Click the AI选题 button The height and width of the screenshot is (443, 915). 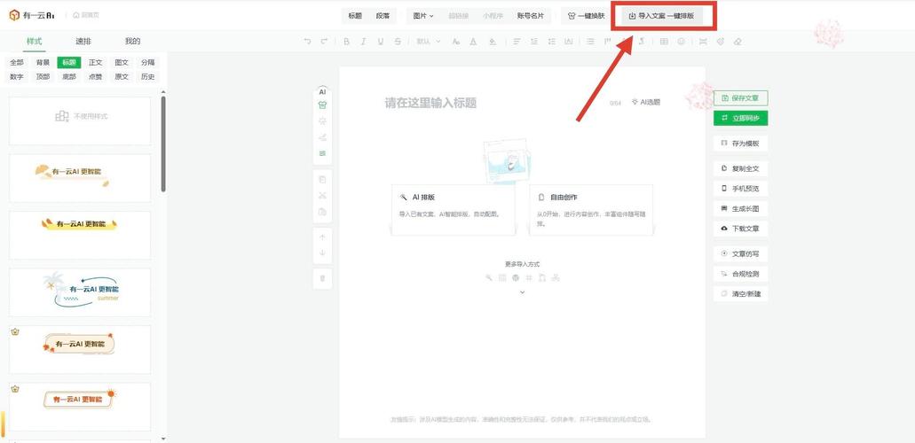click(x=646, y=102)
